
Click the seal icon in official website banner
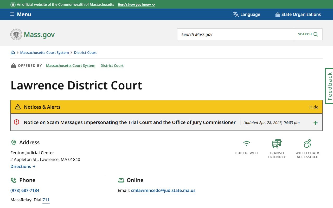[13, 5]
